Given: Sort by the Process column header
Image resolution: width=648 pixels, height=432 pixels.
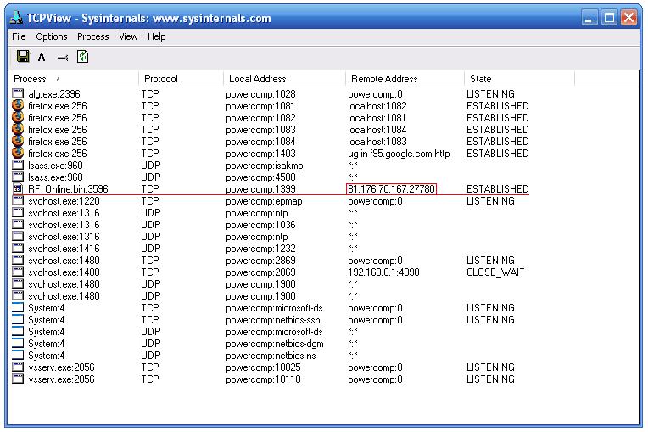Looking at the screenshot, I should pyautogui.click(x=74, y=79).
